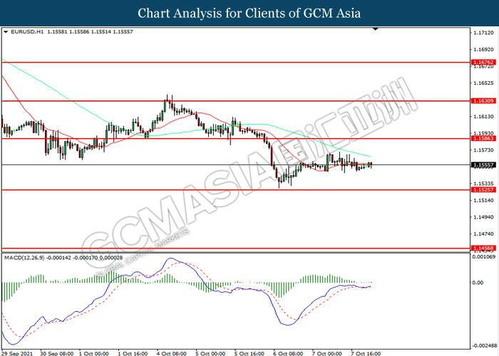This screenshot has width=499, height=356.
Task: Click the 1.16130 price scale value
Action: (x=483, y=117)
